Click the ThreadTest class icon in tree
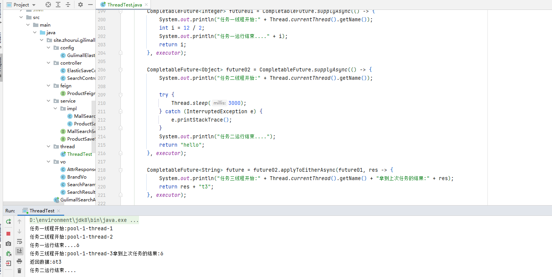The width and height of the screenshot is (552, 277). [63, 154]
